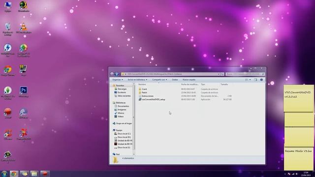Screen dimensions: 315x177
Task: Show hidden system tray icons
Action: 285,174
